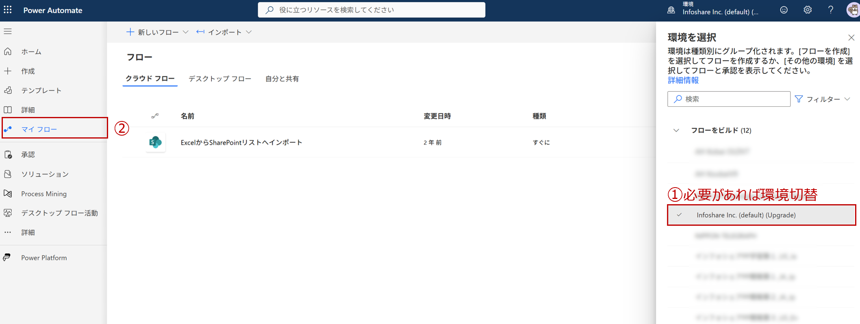The image size is (860, 324).
Task: Open the app launcher waffle icon
Action: (8, 10)
